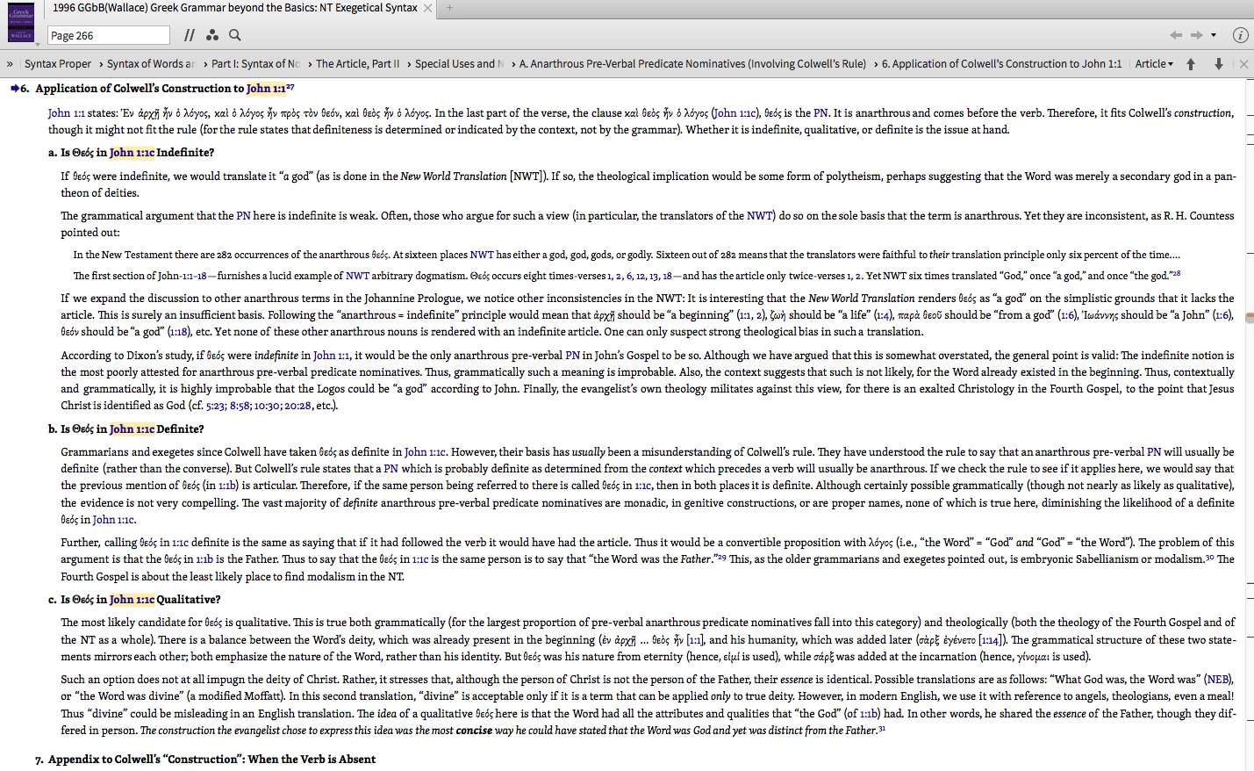Viewport: 1254px width, 771px height.
Task: Open footnote 29 after 'the Father.'
Action: 721,557
